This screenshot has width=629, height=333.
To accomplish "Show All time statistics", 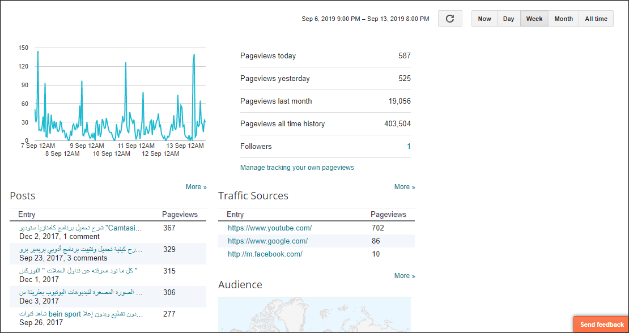I will tap(596, 19).
